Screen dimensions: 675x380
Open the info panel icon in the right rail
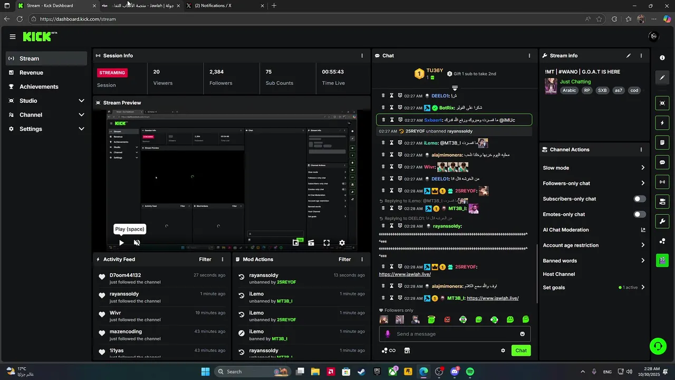tap(662, 58)
